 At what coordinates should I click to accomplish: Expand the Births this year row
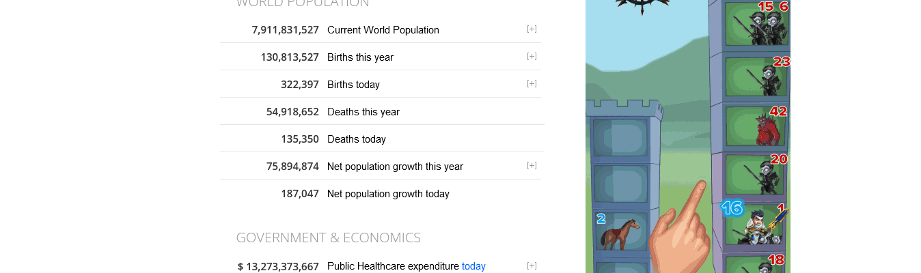point(532,56)
